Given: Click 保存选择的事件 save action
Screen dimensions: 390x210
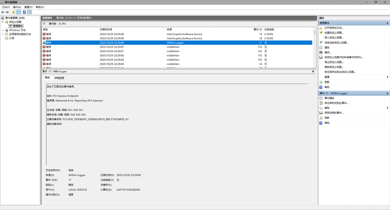Looking at the screenshot, I should [336, 113].
